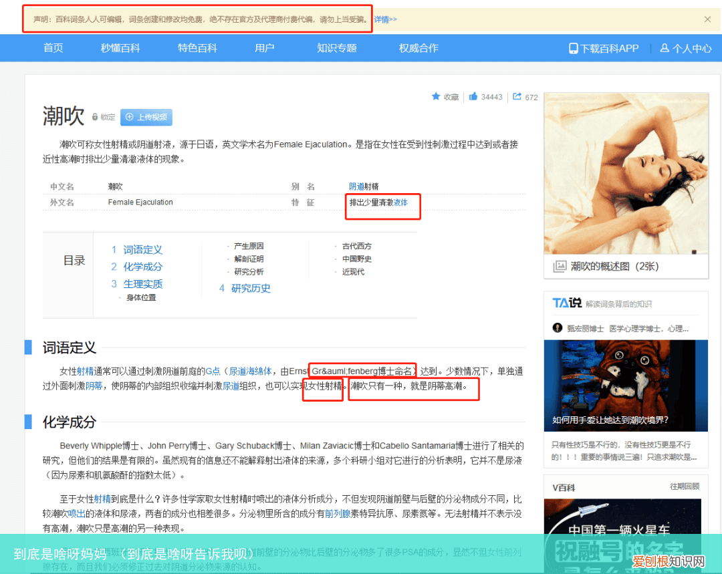Open 阴道 link in 别名 row
This screenshot has width=722, height=574.
[x=356, y=186]
